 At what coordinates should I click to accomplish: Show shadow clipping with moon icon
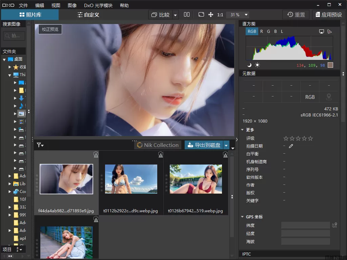point(249,65)
